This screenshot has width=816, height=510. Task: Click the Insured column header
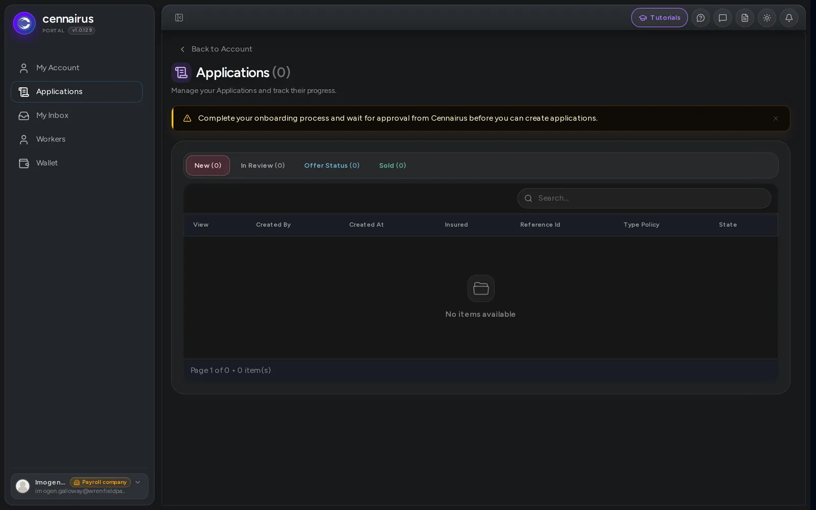tap(456, 225)
